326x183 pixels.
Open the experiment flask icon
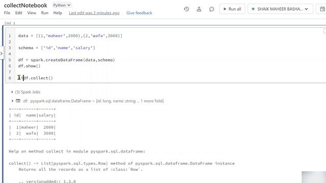(199, 9)
